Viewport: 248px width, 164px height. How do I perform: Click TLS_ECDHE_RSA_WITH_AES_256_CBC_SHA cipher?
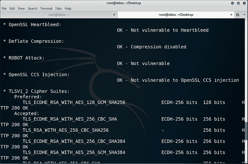pos(70,119)
